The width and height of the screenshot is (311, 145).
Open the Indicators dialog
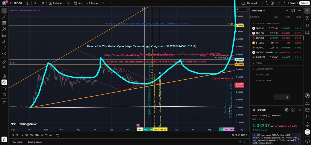coord(56,3)
